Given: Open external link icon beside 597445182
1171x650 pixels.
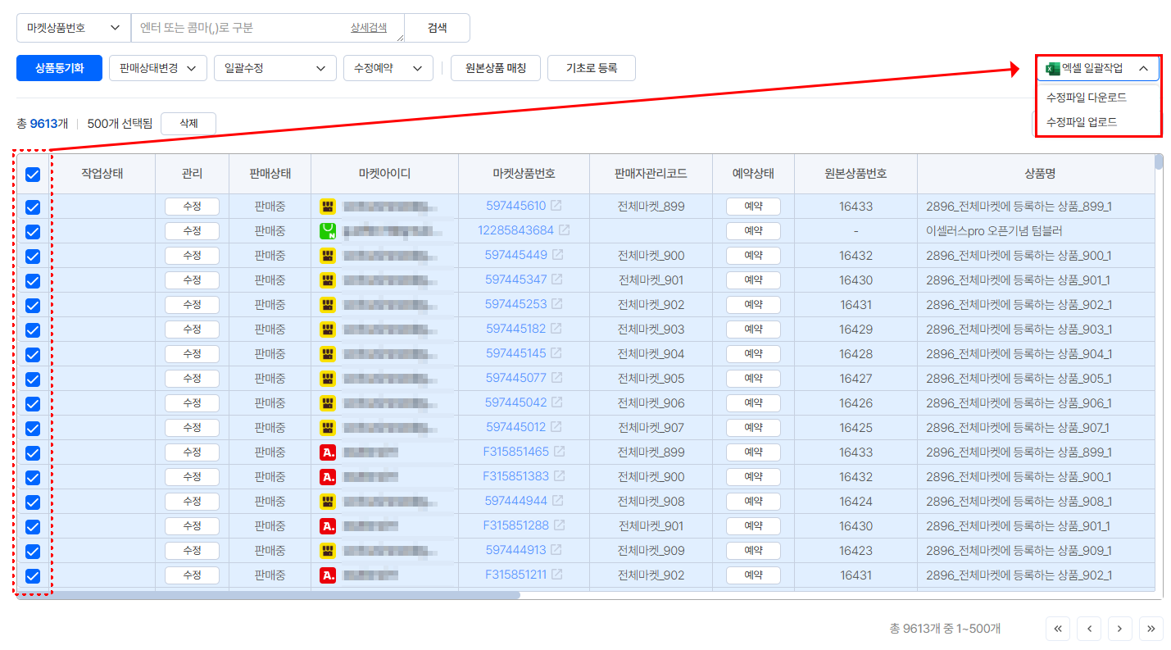Looking at the screenshot, I should pyautogui.click(x=556, y=329).
